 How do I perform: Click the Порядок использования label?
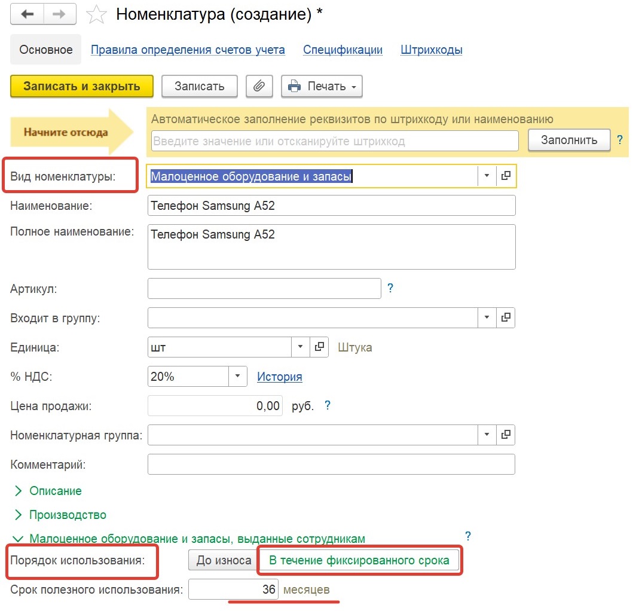77,560
